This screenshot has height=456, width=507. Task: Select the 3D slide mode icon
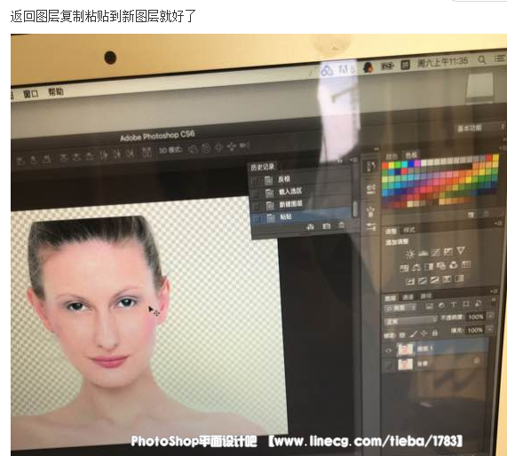[232, 146]
